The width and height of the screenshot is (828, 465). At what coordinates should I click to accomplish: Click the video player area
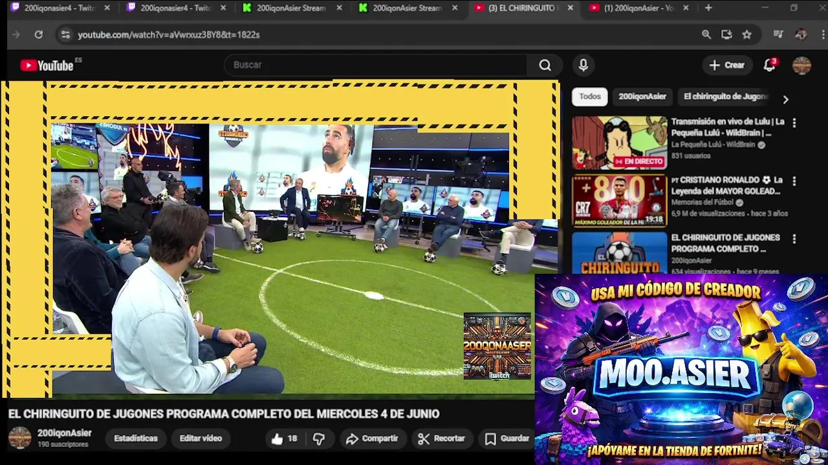pos(279,239)
